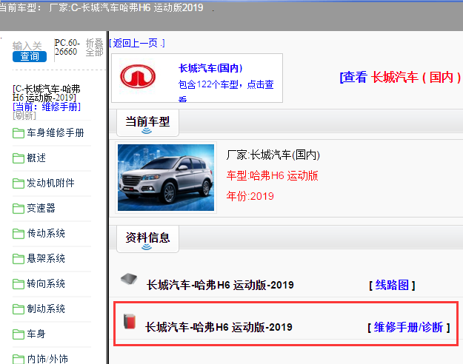Click the 返回上一页 link

(137, 44)
